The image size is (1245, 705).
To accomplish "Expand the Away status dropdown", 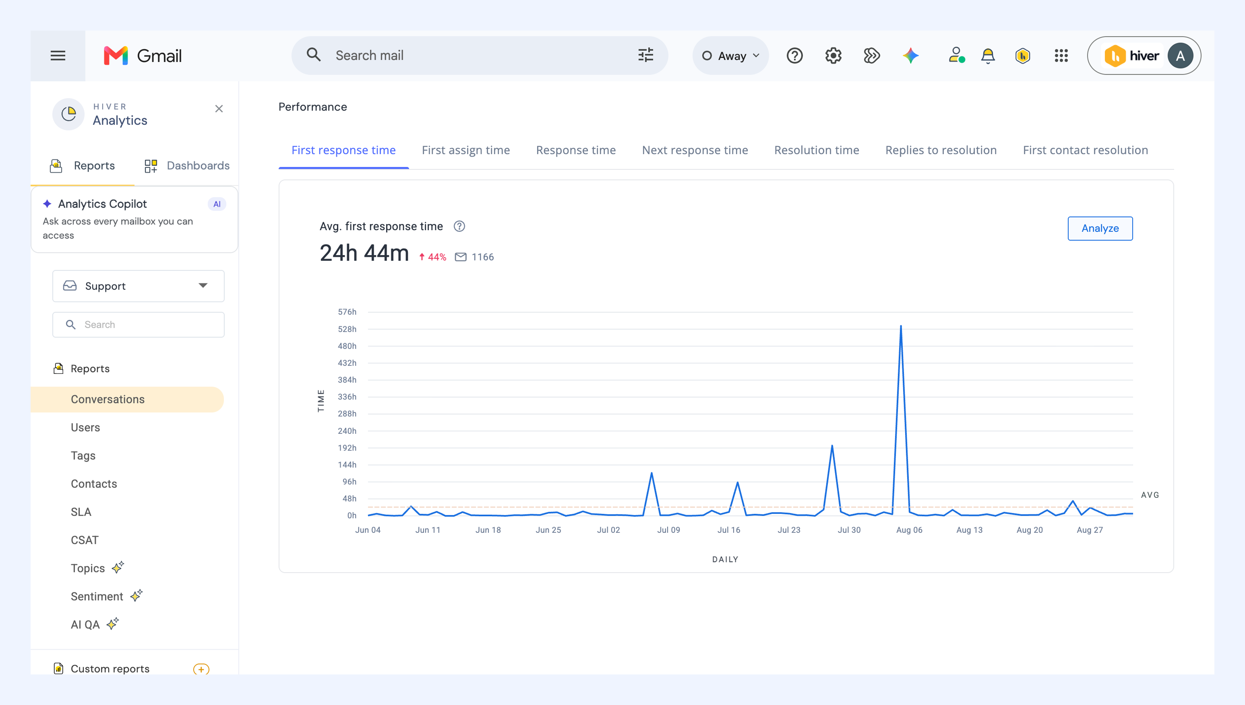I will [730, 56].
